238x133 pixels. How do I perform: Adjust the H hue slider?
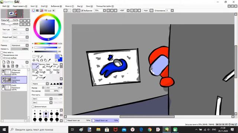click(46, 44)
